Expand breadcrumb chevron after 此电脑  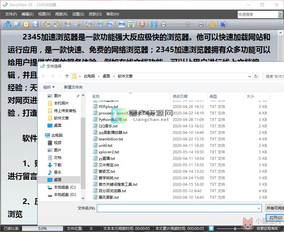click(99, 76)
